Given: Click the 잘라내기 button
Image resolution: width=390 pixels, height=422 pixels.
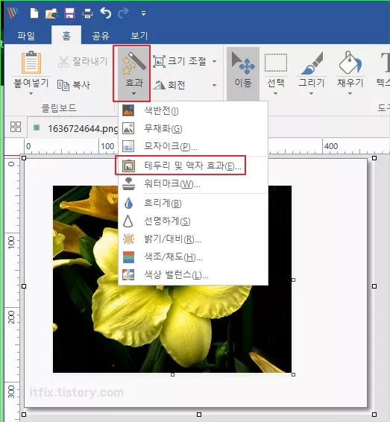Looking at the screenshot, I should pos(83,62).
